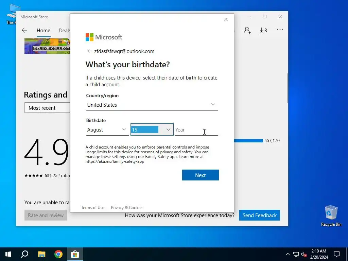Viewport: 348px width, 261px height.
Task: Open Downloads icon showing 3 in Store
Action: point(263,30)
